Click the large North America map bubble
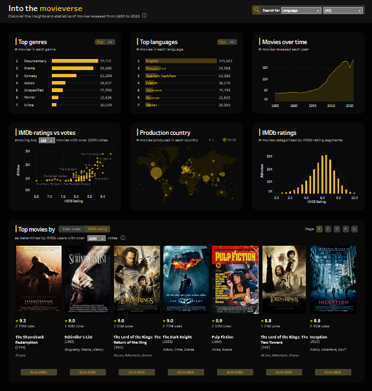The image size is (372, 391). (x=156, y=172)
